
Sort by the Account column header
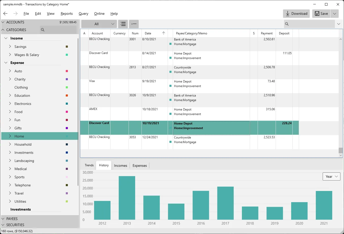click(99, 33)
